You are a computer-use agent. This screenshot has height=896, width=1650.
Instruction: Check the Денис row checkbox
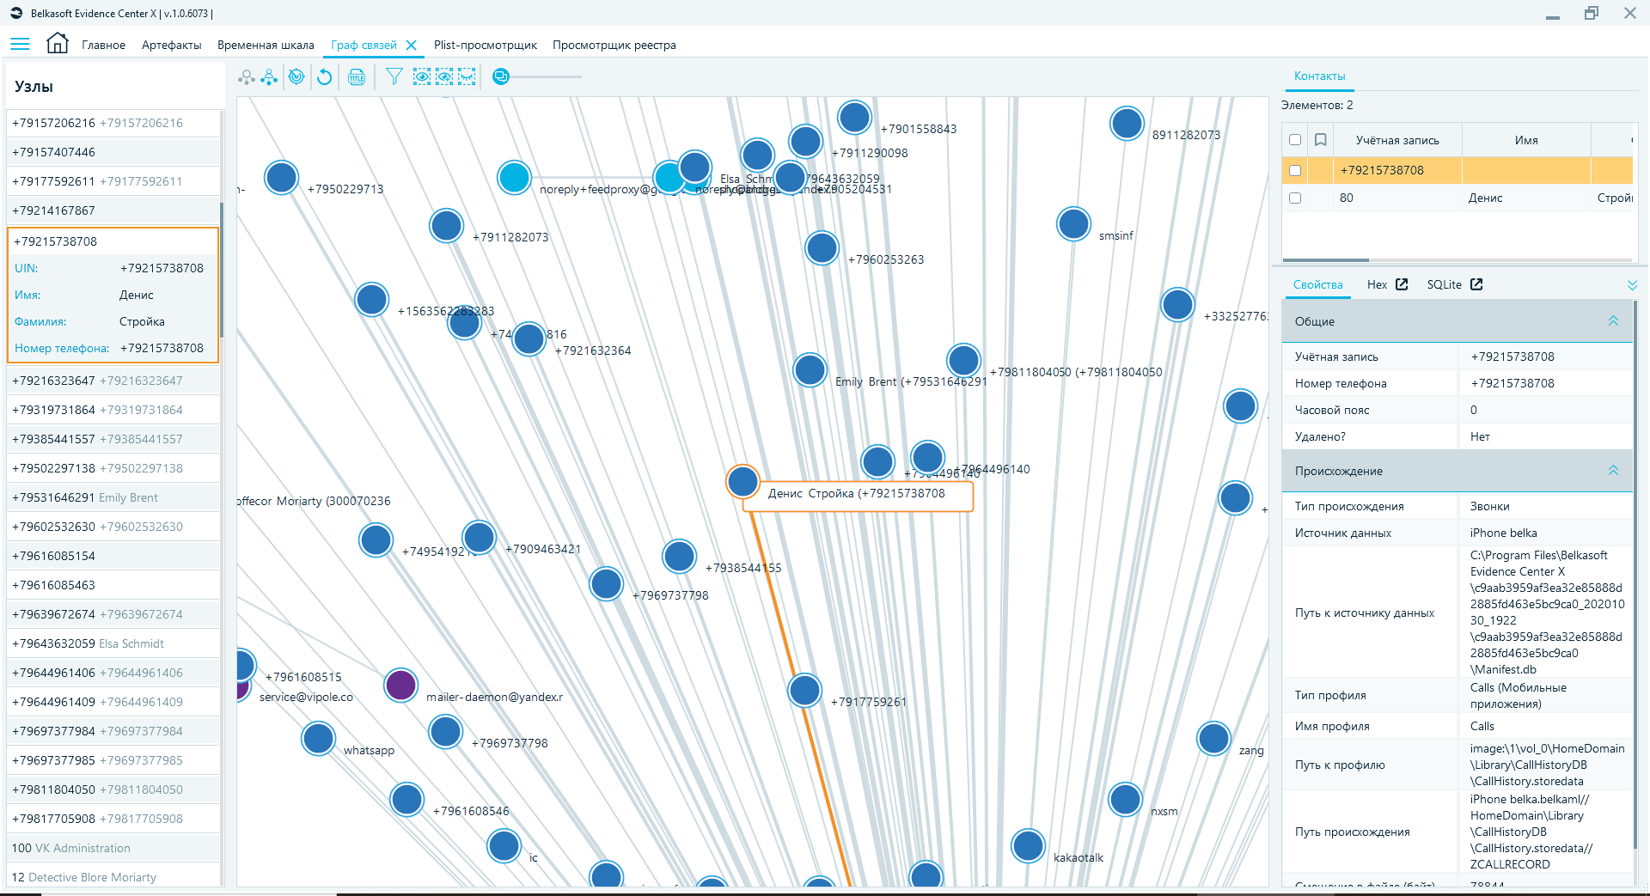[x=1295, y=198]
